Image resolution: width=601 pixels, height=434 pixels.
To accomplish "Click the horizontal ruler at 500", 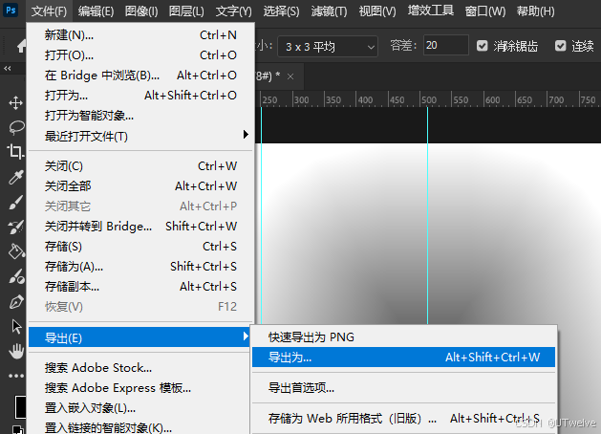I will click(x=429, y=100).
